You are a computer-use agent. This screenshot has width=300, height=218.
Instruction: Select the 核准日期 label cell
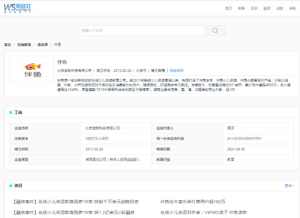[187, 149]
